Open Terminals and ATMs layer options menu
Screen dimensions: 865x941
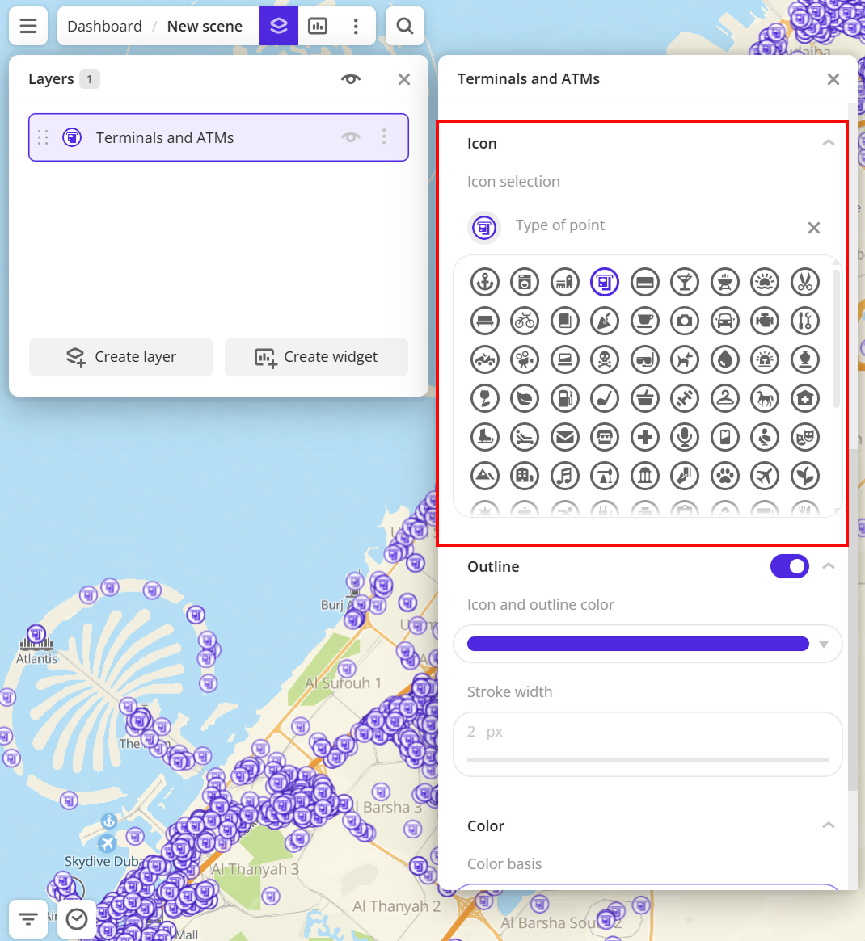coord(384,137)
